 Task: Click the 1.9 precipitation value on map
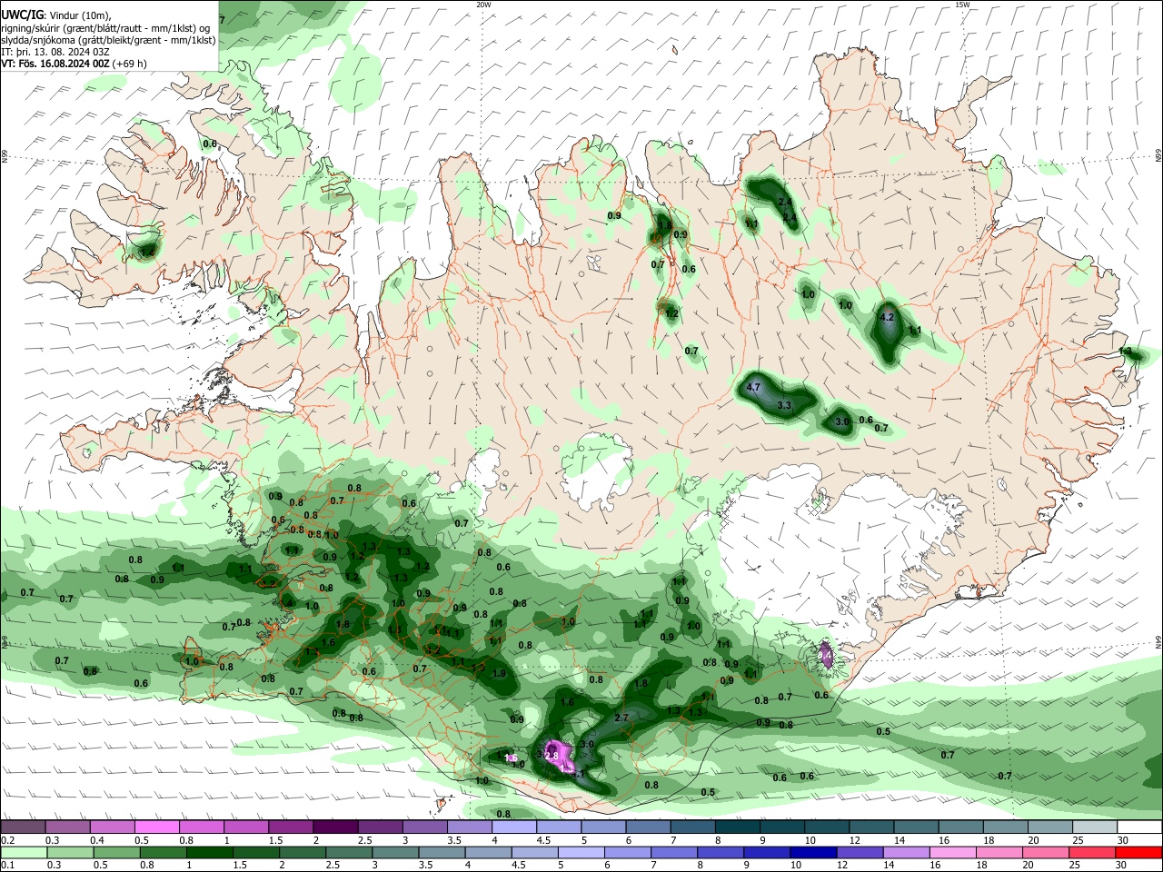pyautogui.click(x=499, y=674)
